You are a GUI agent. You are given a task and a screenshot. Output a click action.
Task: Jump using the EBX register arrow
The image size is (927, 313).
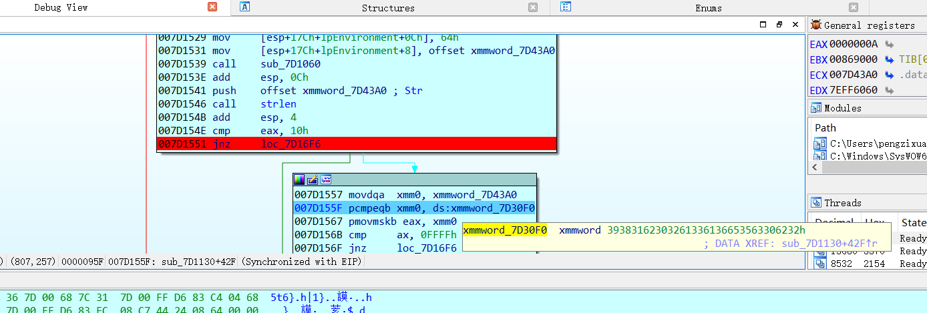(x=890, y=59)
